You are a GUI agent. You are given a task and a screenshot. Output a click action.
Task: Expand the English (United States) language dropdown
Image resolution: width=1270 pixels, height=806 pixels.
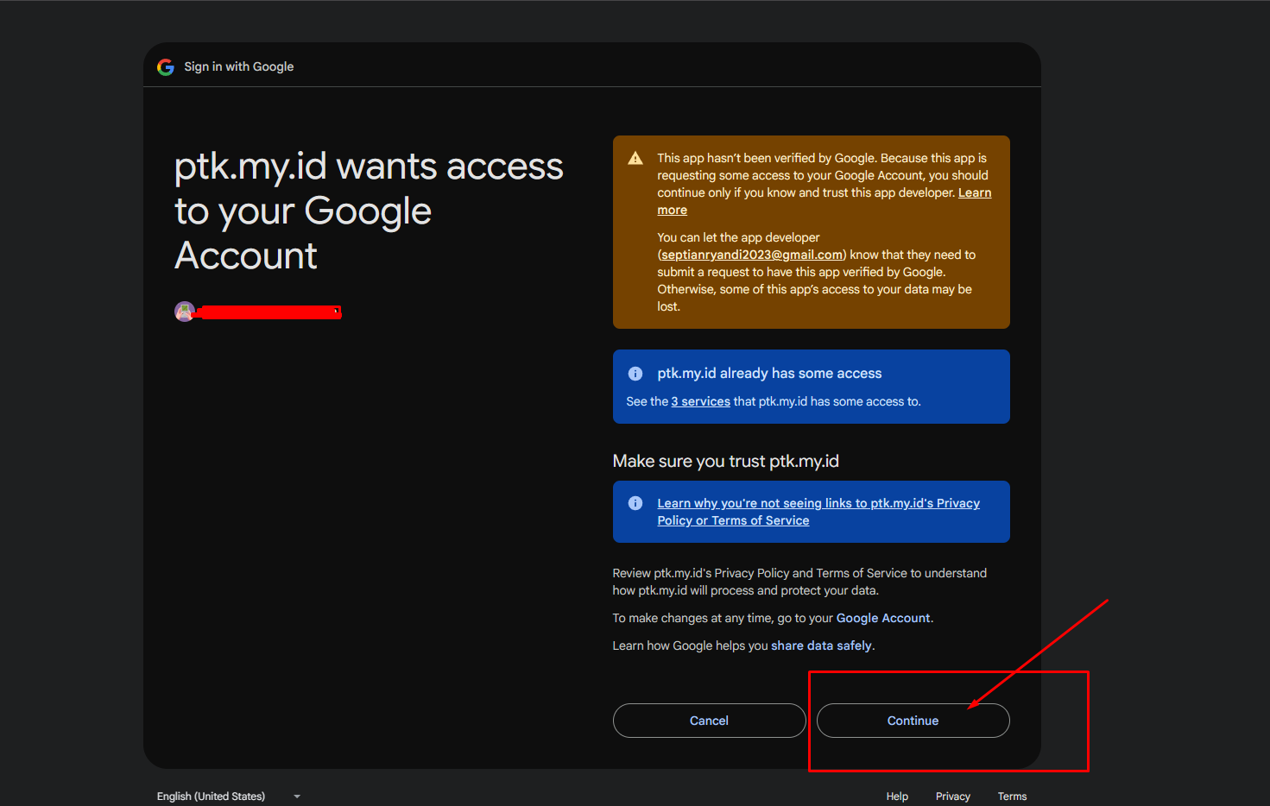tap(229, 797)
